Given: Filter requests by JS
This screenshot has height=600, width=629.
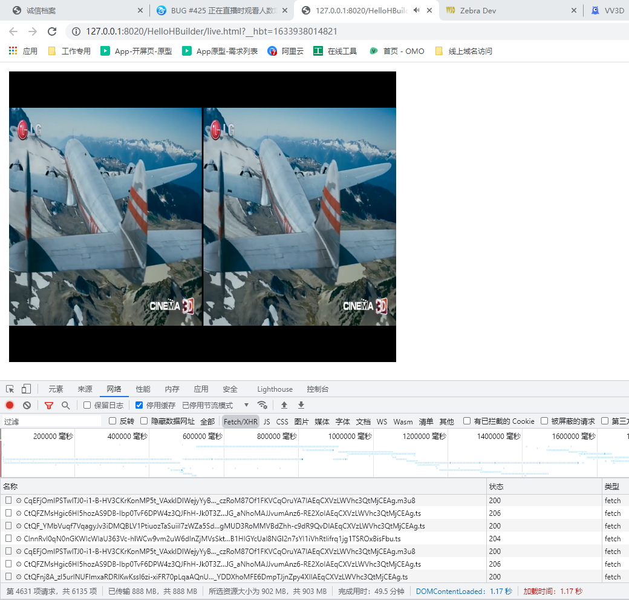Looking at the screenshot, I should pos(267,421).
